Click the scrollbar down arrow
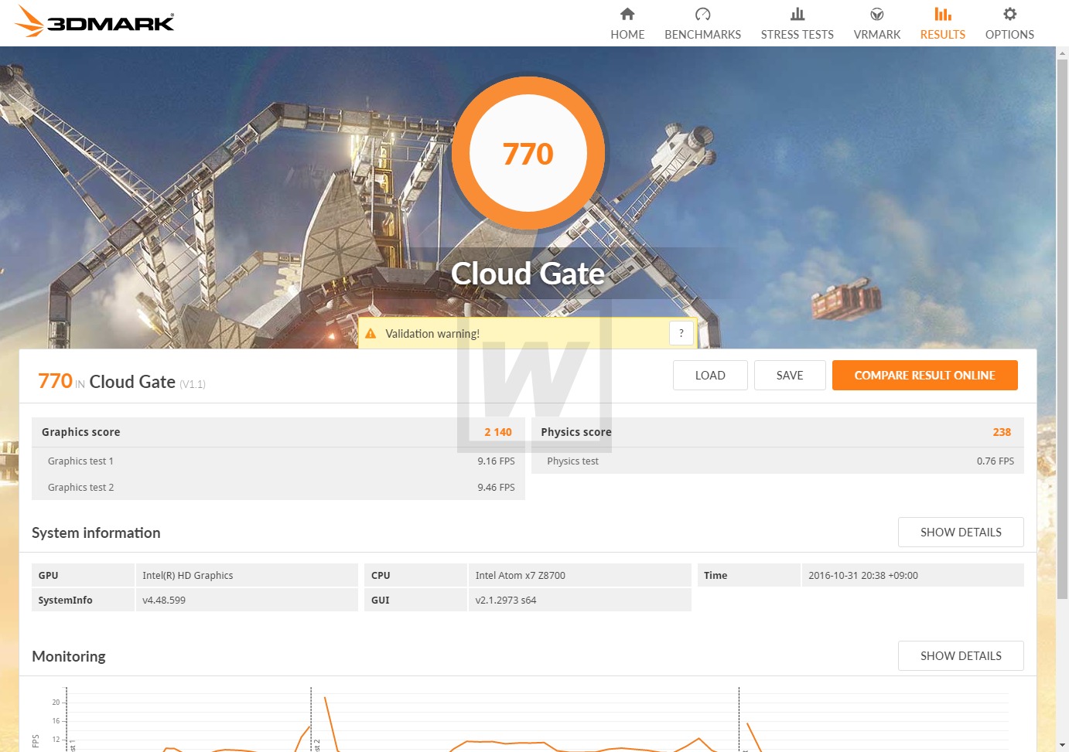 (1062, 746)
